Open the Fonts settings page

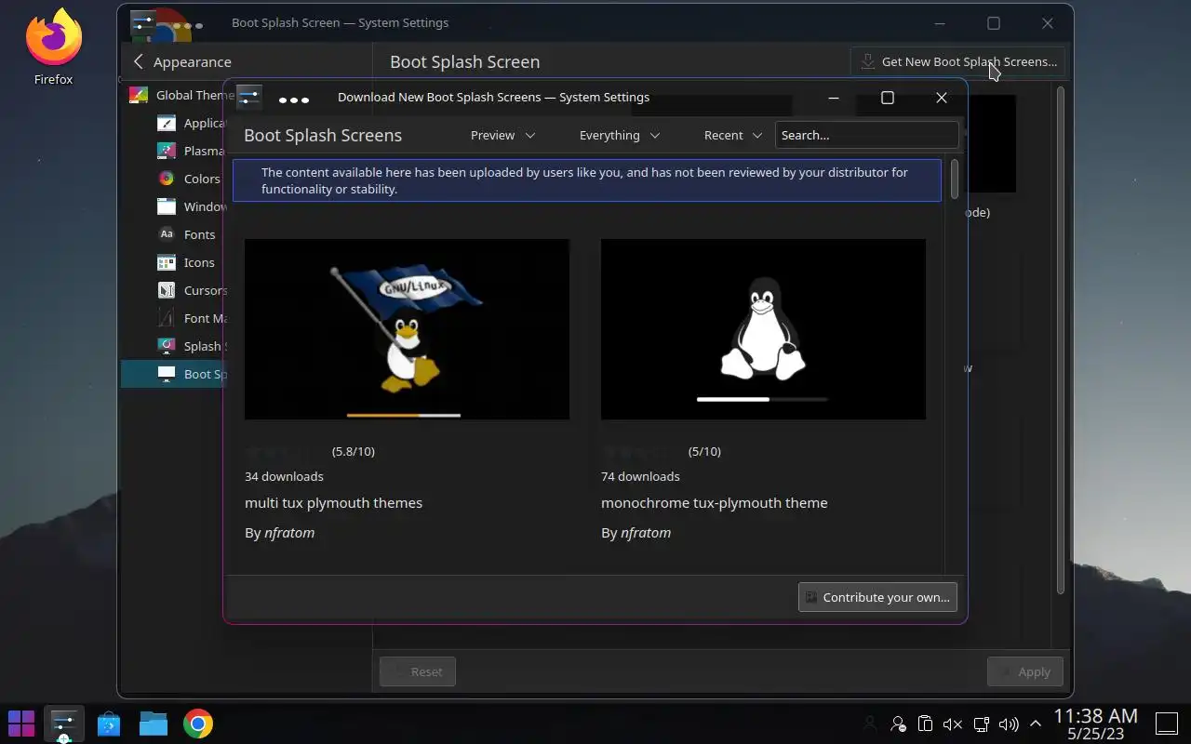pyautogui.click(x=187, y=234)
